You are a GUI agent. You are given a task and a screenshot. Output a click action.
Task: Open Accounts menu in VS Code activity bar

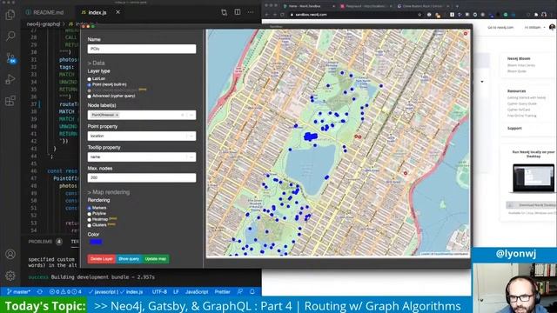pos(10,254)
